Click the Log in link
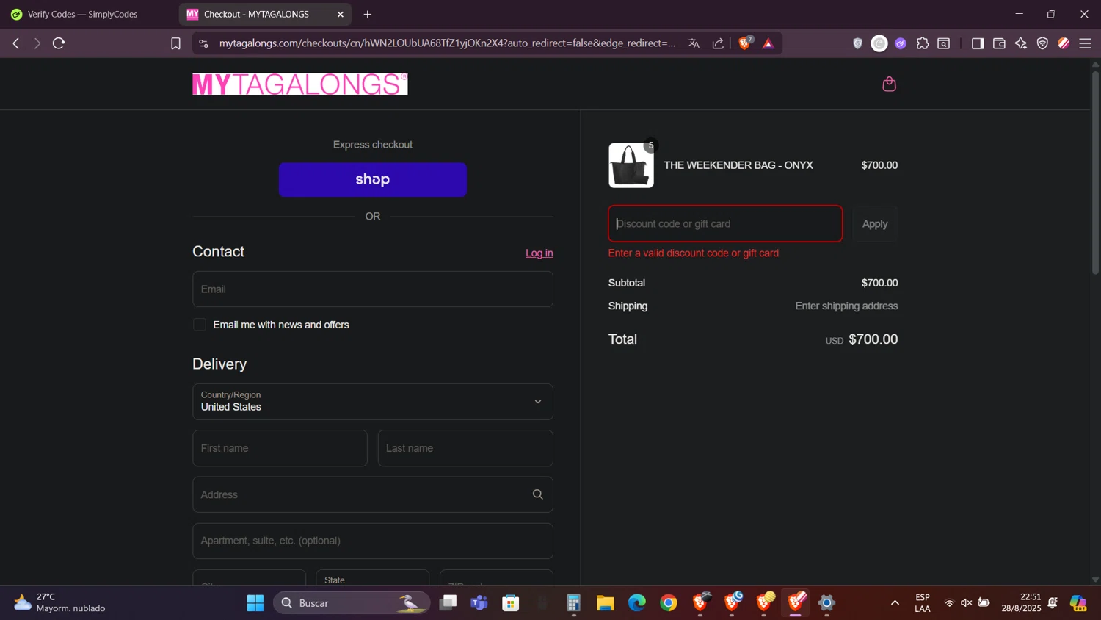The width and height of the screenshot is (1101, 620). coord(539,253)
